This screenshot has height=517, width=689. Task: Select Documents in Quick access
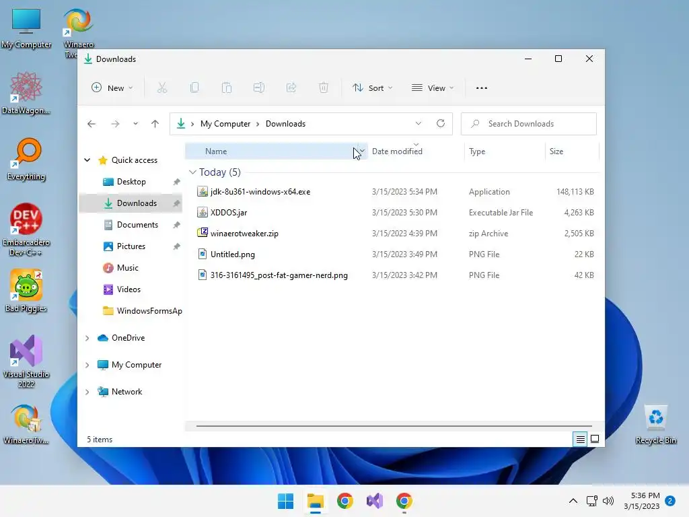point(131,225)
